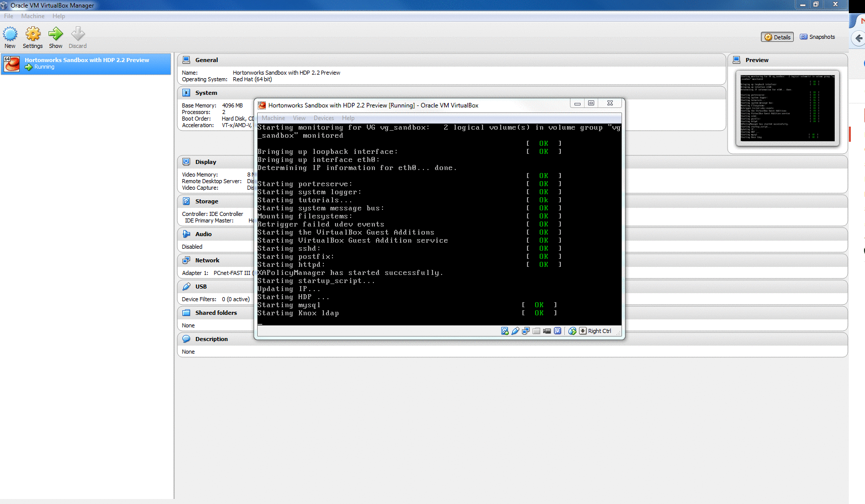Click the Network section icon
Viewport: 865px width, 504px height.
click(186, 260)
